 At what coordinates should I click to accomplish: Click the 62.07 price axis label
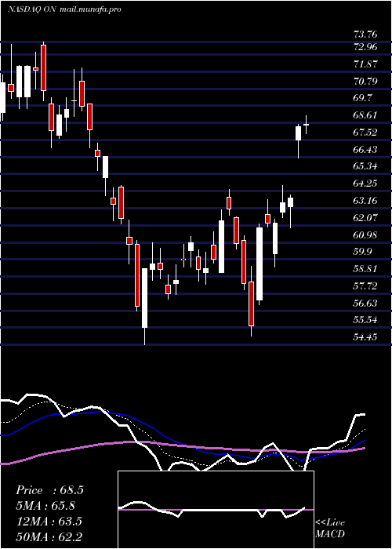click(365, 218)
